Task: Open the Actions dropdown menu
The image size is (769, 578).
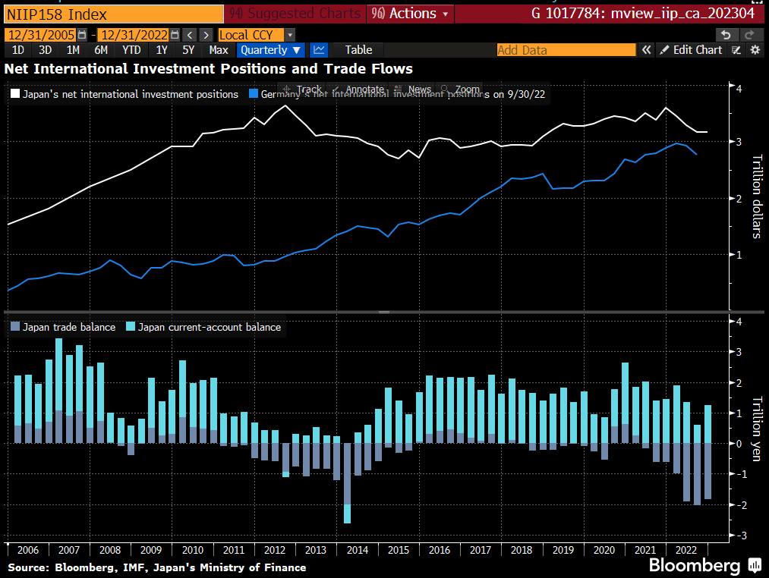Action: point(411,14)
